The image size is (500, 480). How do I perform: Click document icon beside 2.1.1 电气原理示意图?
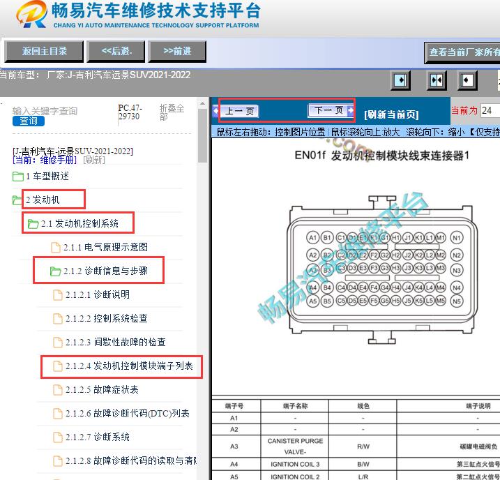coord(56,247)
